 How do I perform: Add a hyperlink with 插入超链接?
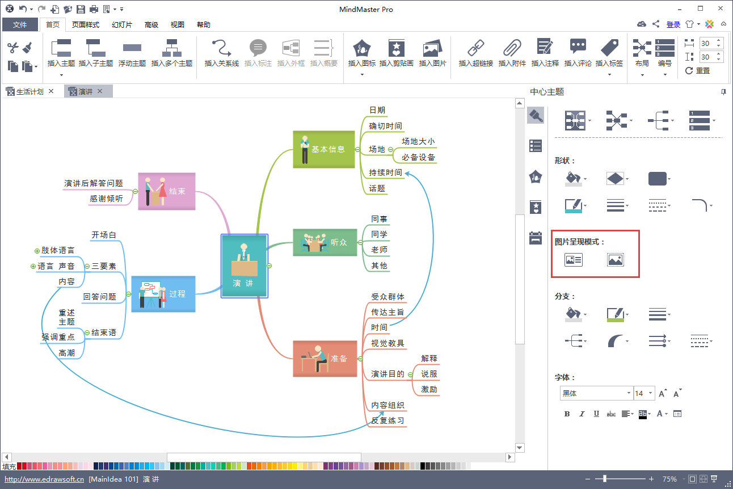click(x=475, y=48)
